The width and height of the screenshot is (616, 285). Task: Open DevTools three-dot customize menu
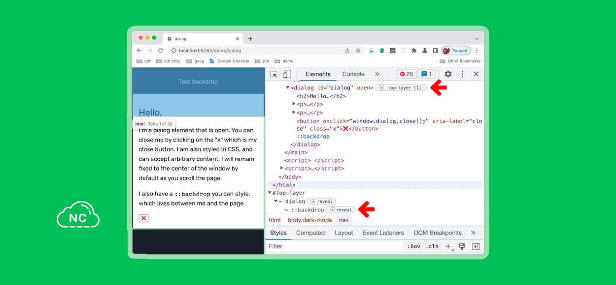tap(462, 74)
